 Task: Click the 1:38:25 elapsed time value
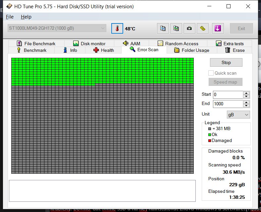click(237, 197)
